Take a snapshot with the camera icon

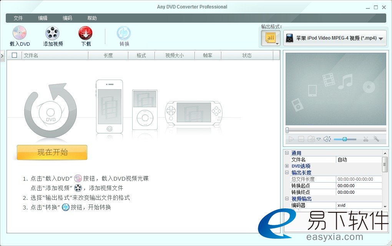tap(311, 139)
